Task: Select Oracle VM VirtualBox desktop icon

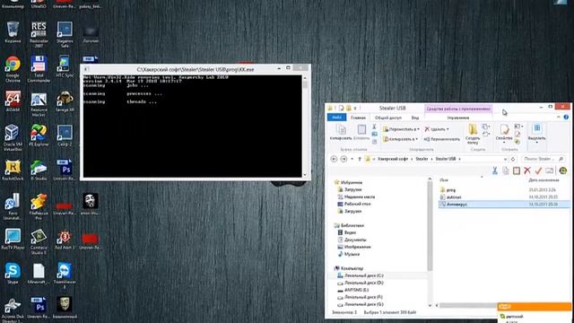Action: (x=13, y=137)
